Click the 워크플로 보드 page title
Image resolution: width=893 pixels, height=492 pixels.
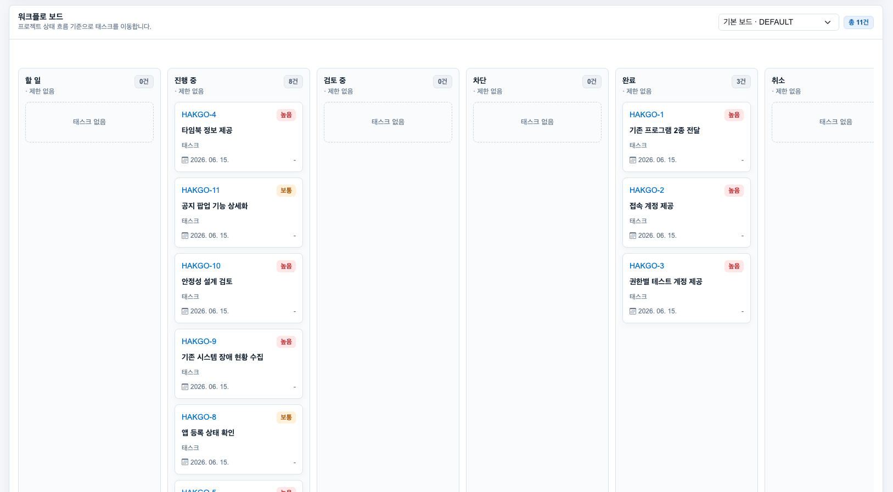(x=41, y=17)
